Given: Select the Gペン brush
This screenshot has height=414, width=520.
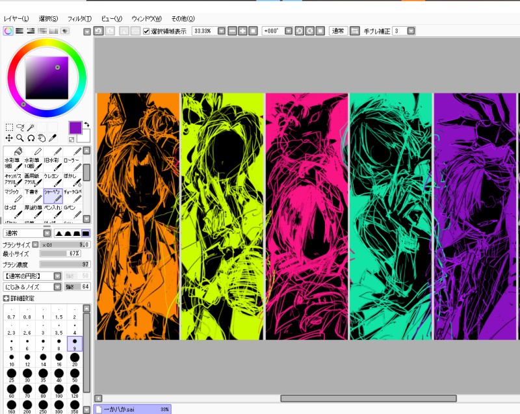Looking at the screenshot, I should (73, 211).
